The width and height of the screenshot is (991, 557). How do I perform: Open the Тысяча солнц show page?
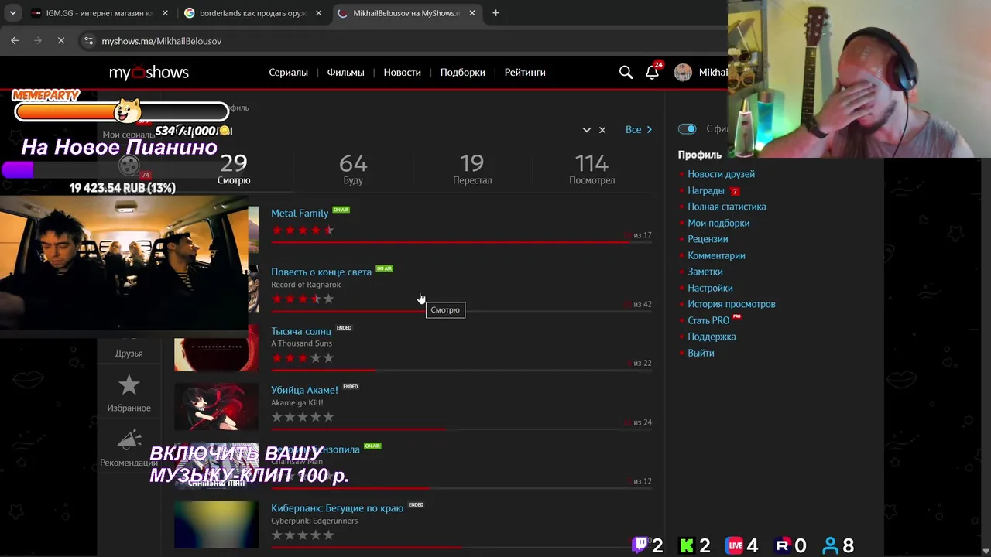point(301,331)
